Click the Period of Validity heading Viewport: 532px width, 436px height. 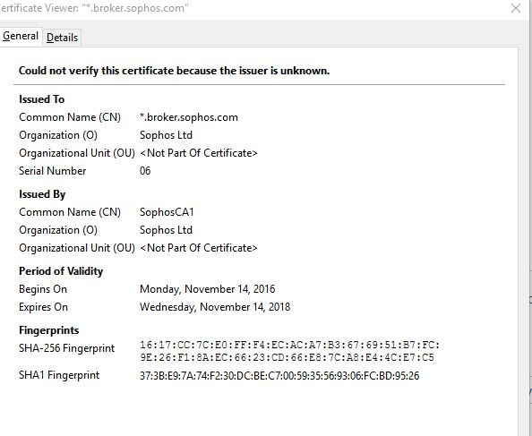pos(61,271)
